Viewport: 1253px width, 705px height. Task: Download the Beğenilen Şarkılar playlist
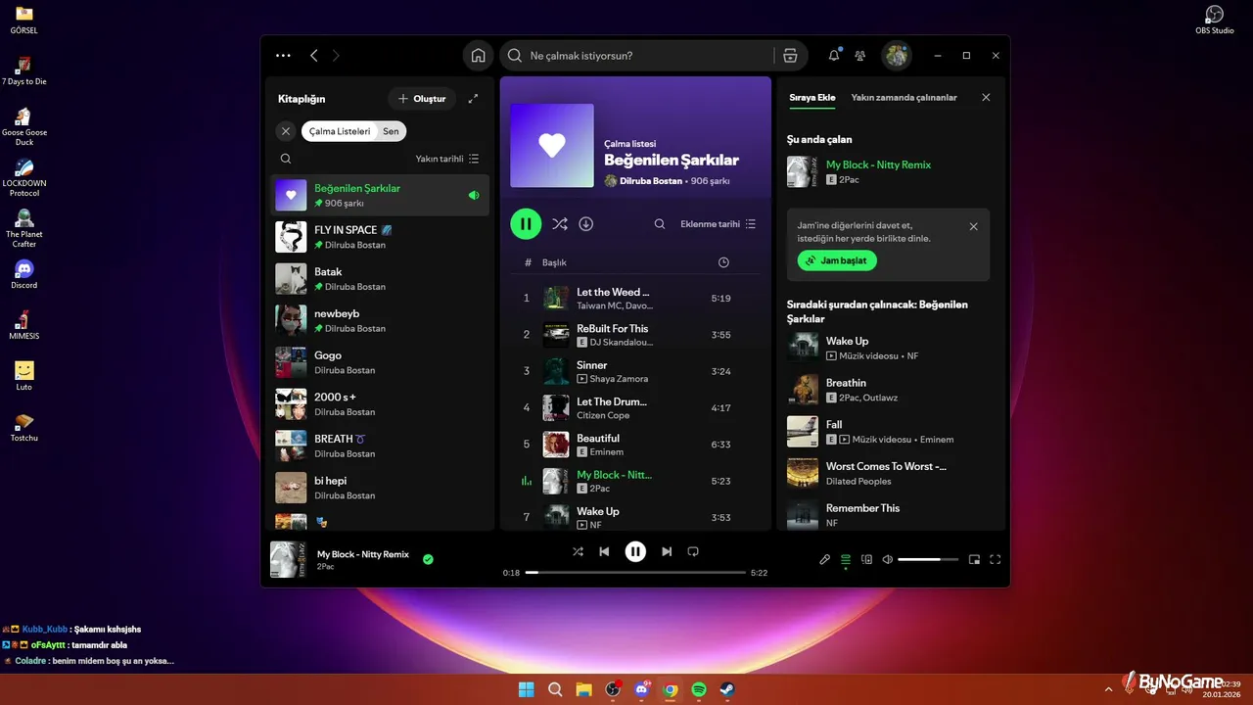pos(586,224)
